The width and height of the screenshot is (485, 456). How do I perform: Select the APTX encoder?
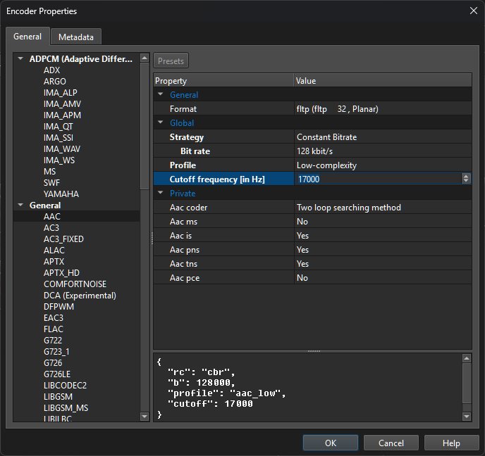[x=54, y=262]
